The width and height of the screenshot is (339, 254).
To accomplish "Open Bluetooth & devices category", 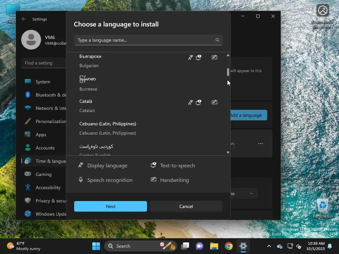I will 44,95.
